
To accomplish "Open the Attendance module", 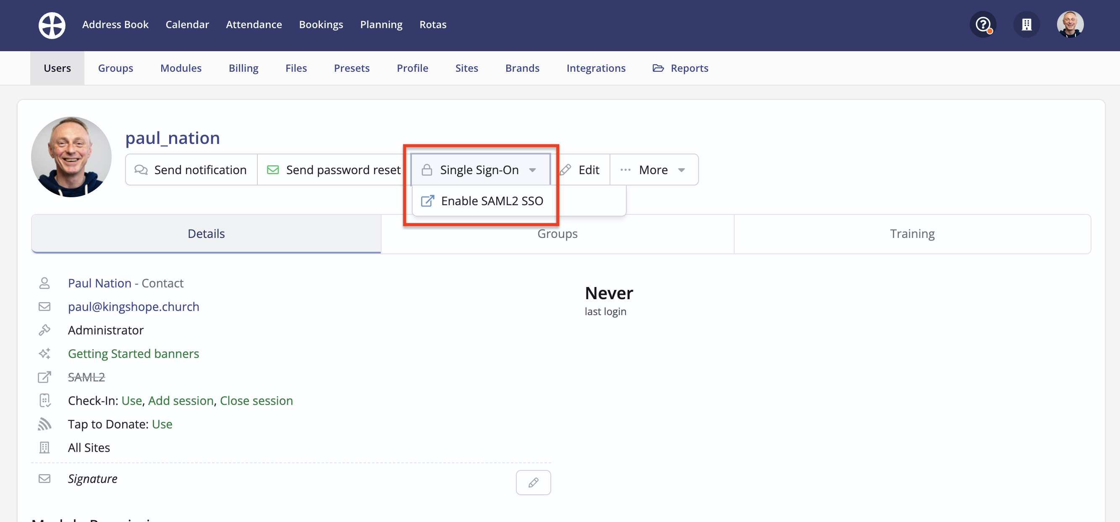I will (x=254, y=24).
